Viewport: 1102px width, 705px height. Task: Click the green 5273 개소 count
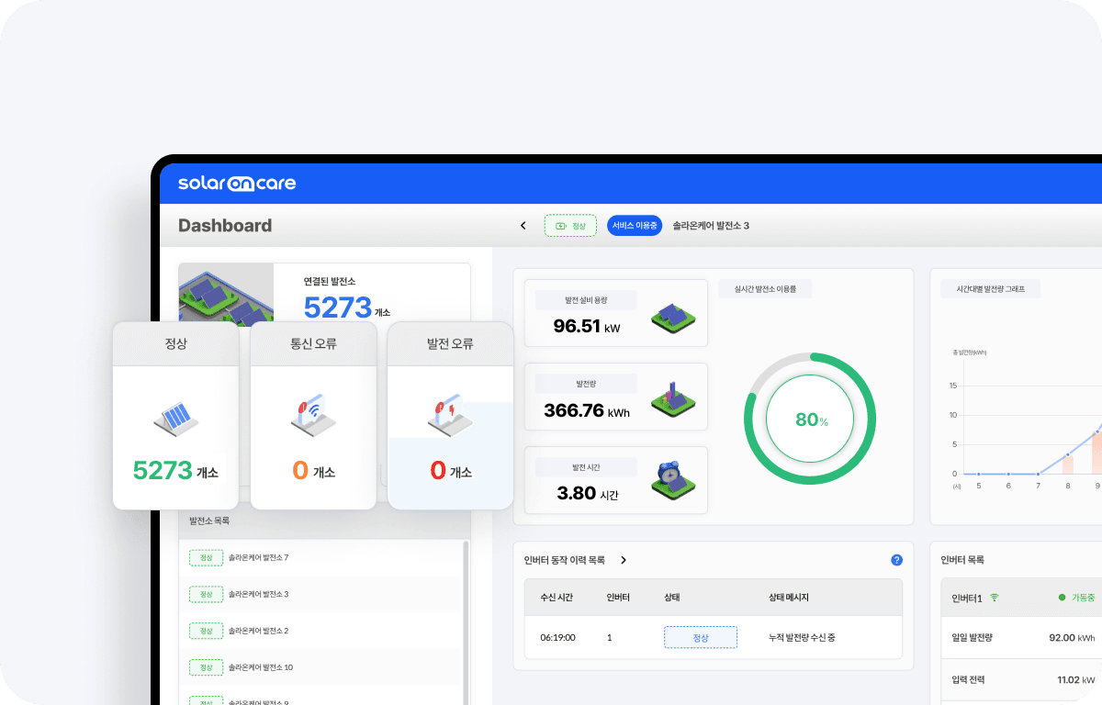tap(175, 471)
